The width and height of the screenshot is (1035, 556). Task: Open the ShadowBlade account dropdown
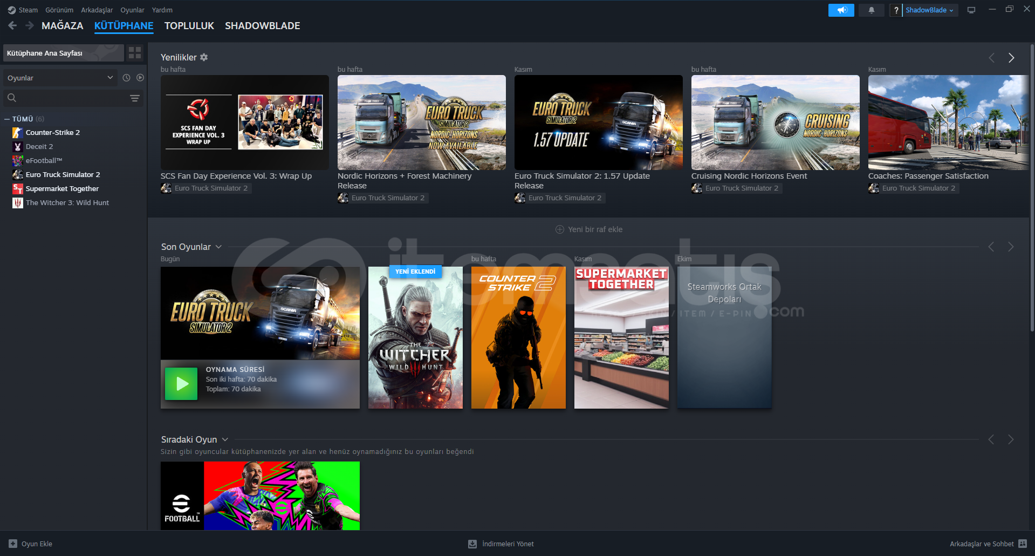click(x=929, y=10)
